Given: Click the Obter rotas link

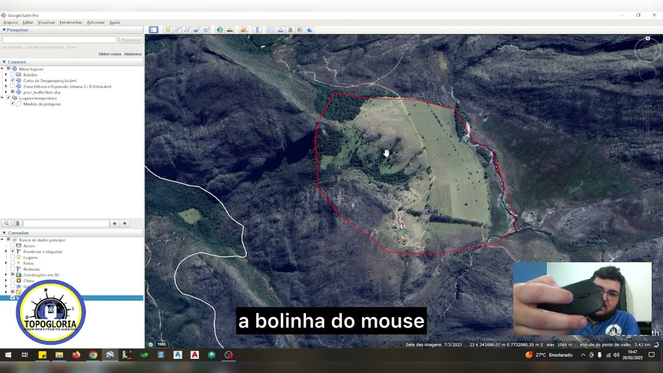Looking at the screenshot, I should [110, 54].
